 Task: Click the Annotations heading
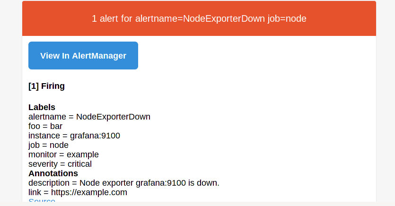[53, 173]
